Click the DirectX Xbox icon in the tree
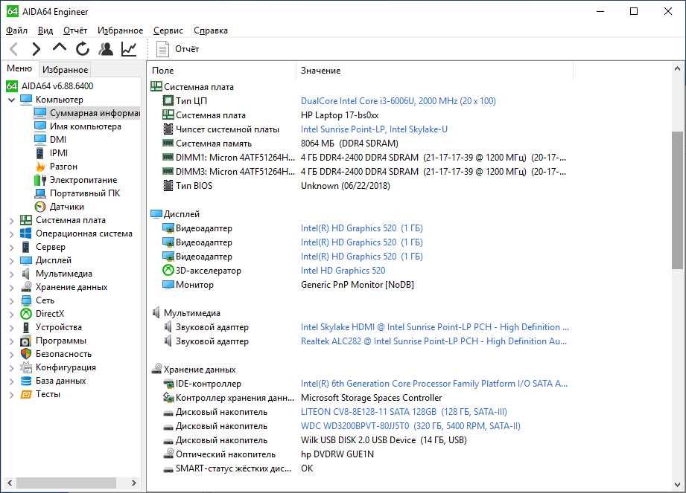 click(26, 314)
